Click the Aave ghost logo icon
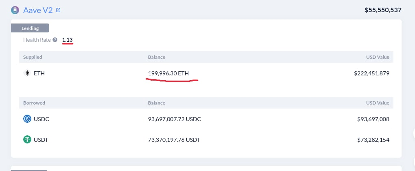This screenshot has height=171, width=415. coord(15,10)
